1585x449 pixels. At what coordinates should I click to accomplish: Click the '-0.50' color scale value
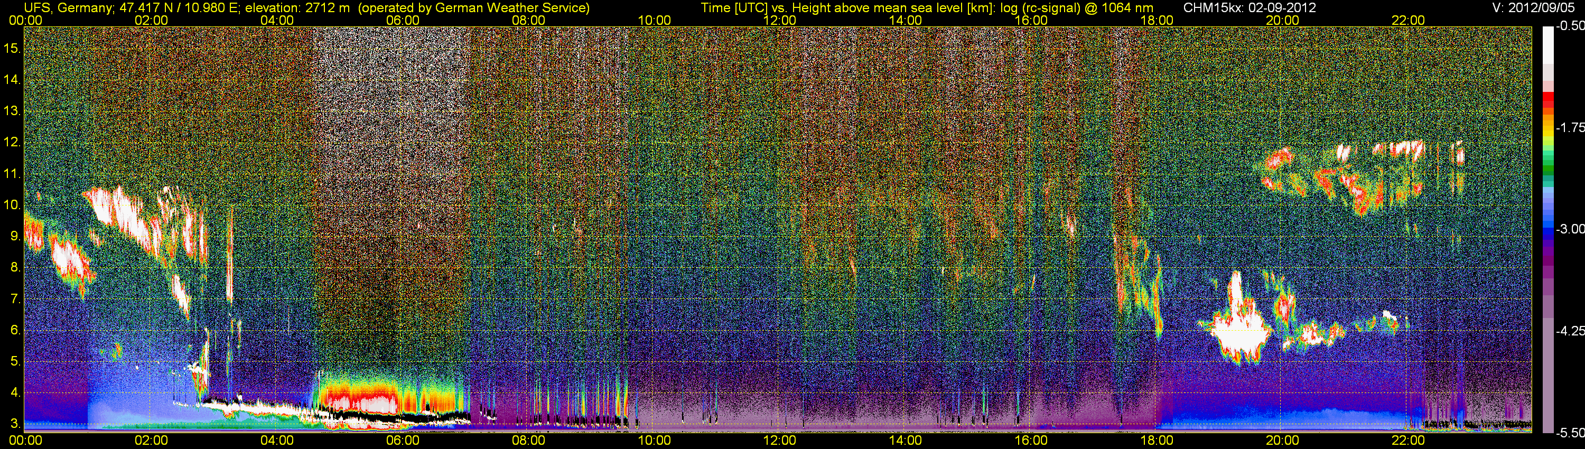(1570, 26)
